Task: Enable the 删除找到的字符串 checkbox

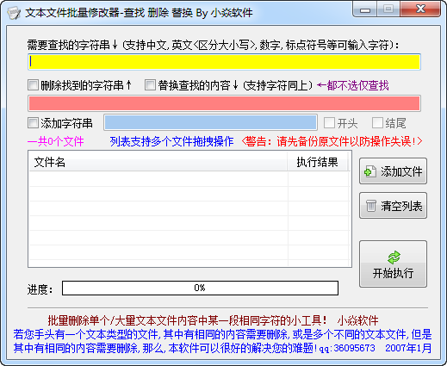Action: pos(33,85)
